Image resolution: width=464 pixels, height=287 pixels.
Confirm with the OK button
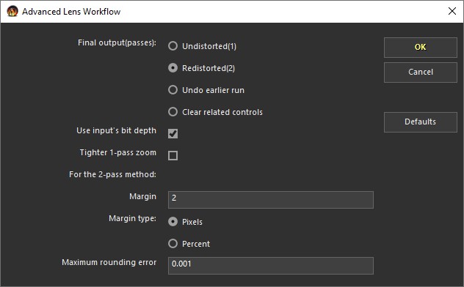point(421,47)
